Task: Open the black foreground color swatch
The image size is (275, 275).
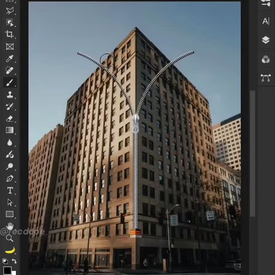Action: click(7, 270)
